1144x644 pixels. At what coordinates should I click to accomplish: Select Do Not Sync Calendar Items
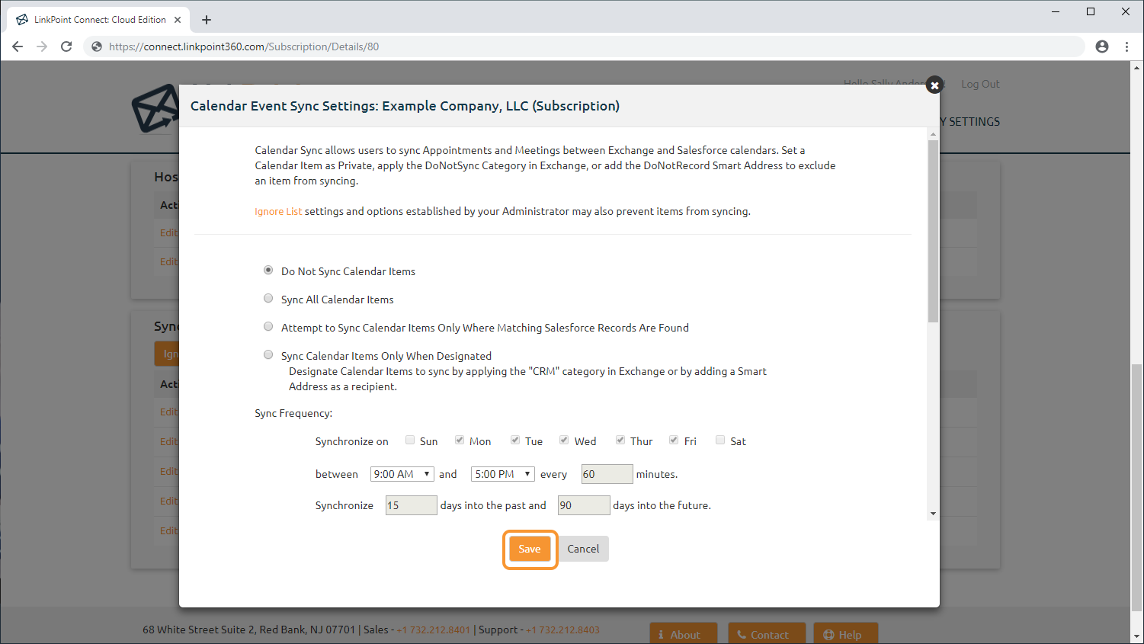pos(268,270)
